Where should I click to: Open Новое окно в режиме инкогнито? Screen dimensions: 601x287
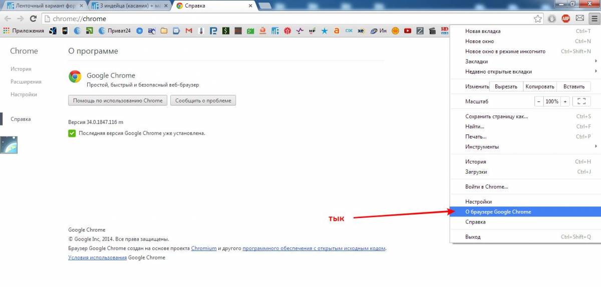tap(524, 51)
